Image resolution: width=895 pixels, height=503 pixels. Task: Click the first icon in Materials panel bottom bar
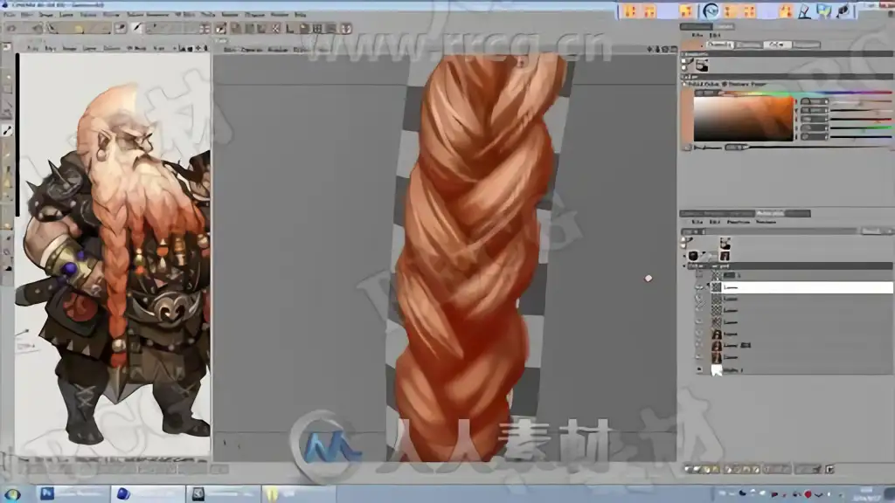click(689, 469)
